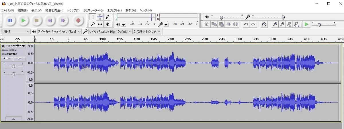Close the track with its X button
Screen dimensions: 344x129
pos(3,46)
